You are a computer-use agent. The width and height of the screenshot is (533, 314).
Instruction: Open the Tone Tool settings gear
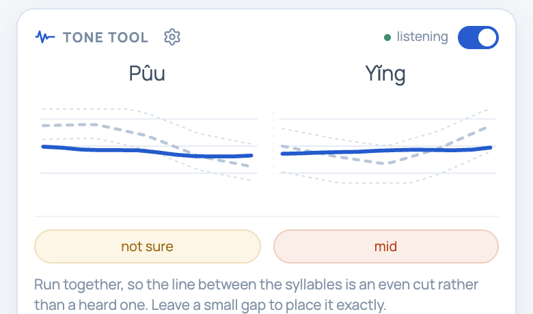click(172, 37)
